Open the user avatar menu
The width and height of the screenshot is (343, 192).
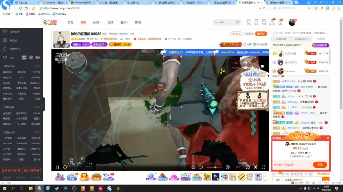(292, 22)
